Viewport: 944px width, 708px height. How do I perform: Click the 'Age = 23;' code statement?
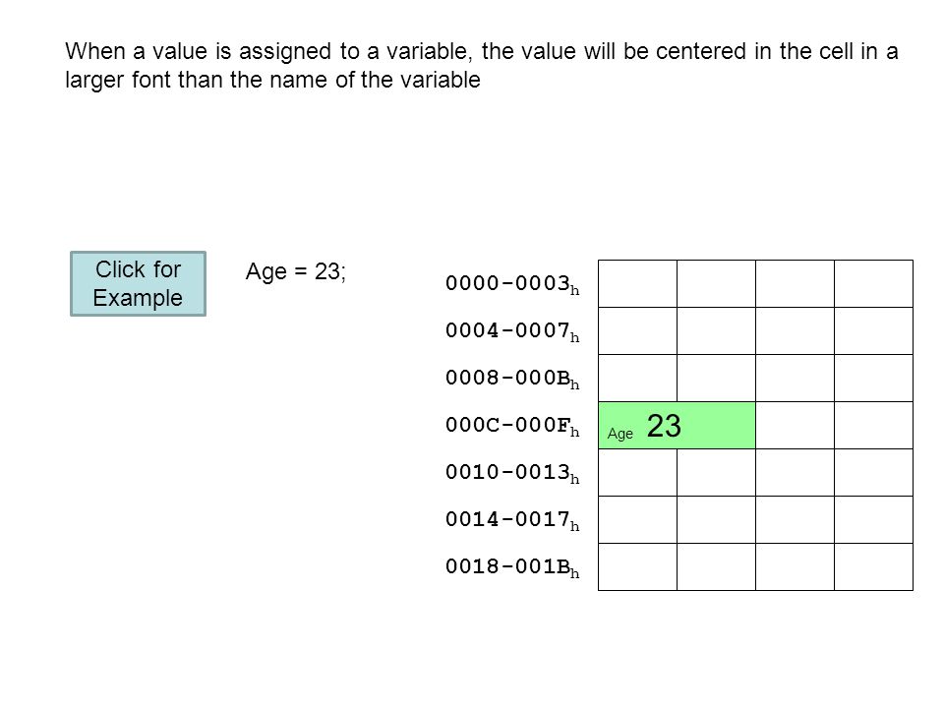tap(296, 271)
